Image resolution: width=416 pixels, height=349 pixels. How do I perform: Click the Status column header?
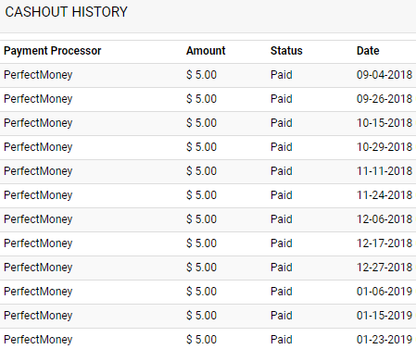coord(286,51)
